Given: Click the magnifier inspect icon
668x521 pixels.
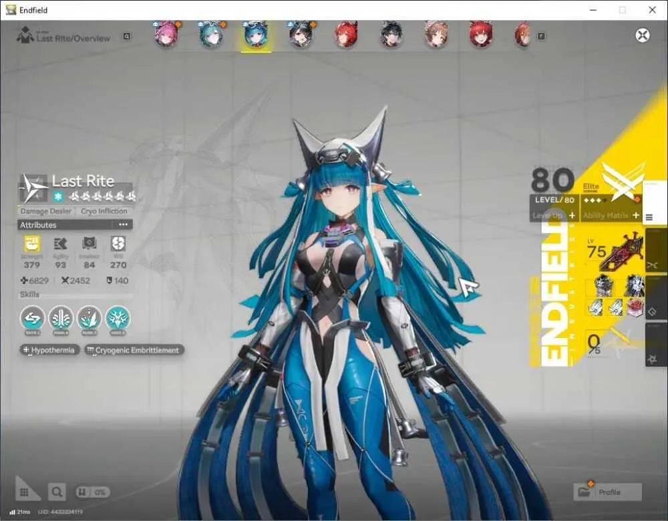Looking at the screenshot, I should (57, 492).
